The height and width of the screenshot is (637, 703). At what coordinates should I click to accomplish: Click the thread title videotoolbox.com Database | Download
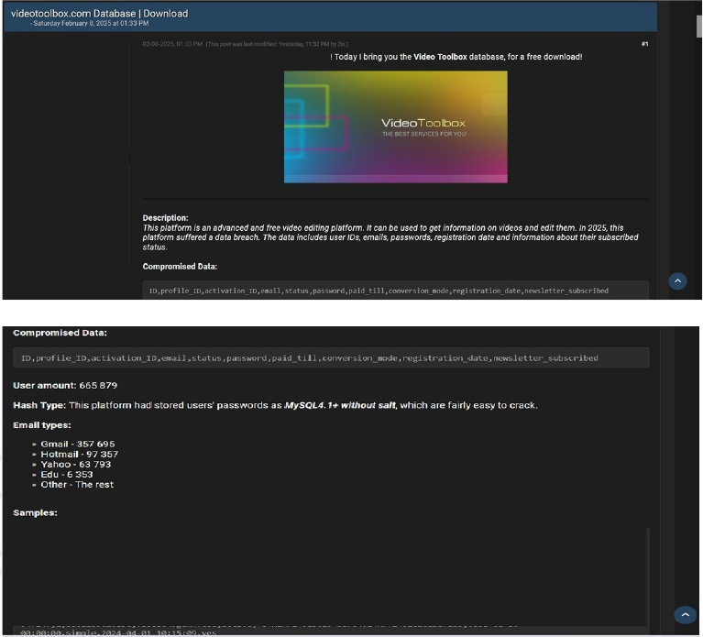(x=100, y=14)
